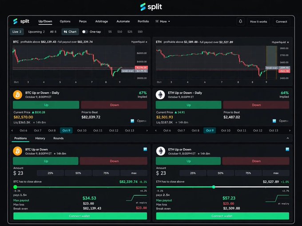Click the How it works button

pyautogui.click(x=258, y=22)
